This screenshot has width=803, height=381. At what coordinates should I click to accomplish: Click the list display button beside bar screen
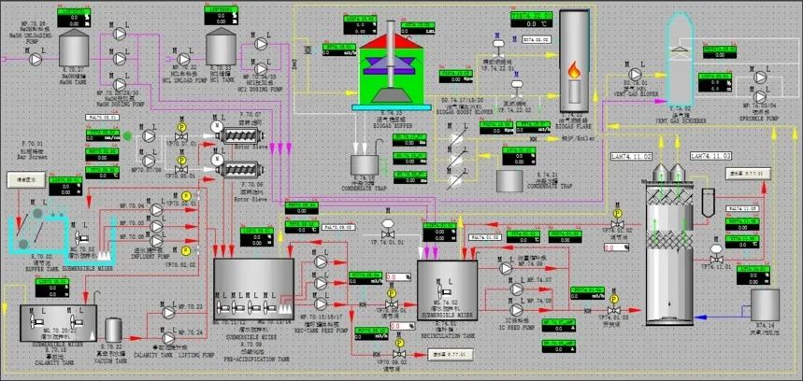[26, 178]
